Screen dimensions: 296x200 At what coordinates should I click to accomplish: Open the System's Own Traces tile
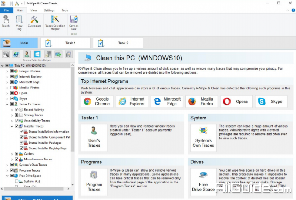[x=203, y=138]
